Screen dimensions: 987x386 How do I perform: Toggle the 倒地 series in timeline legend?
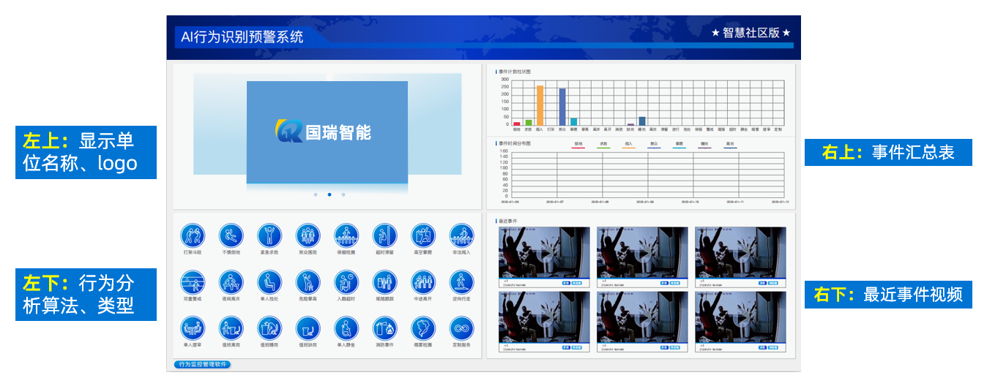coord(578,145)
